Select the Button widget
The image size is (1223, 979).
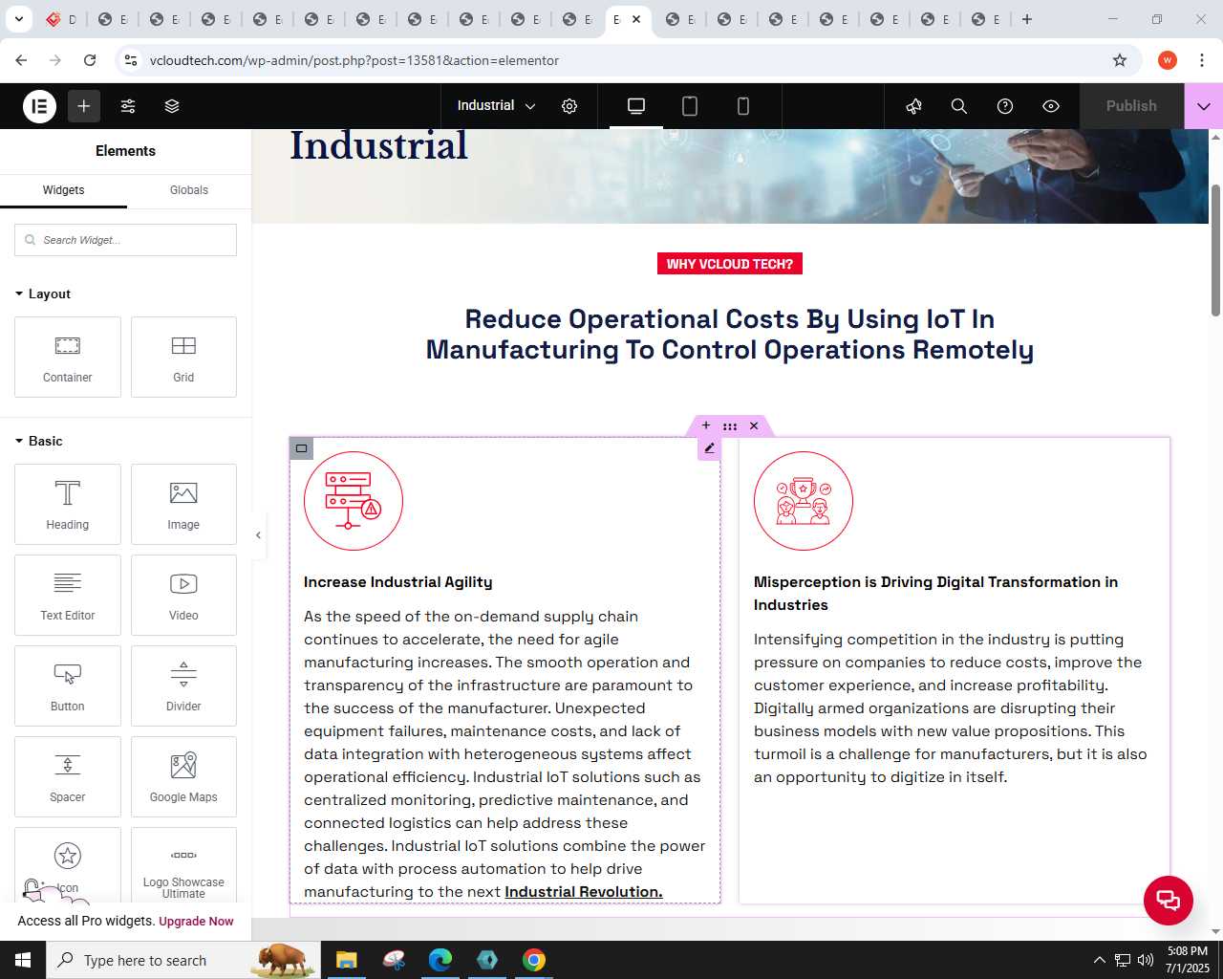pos(68,686)
